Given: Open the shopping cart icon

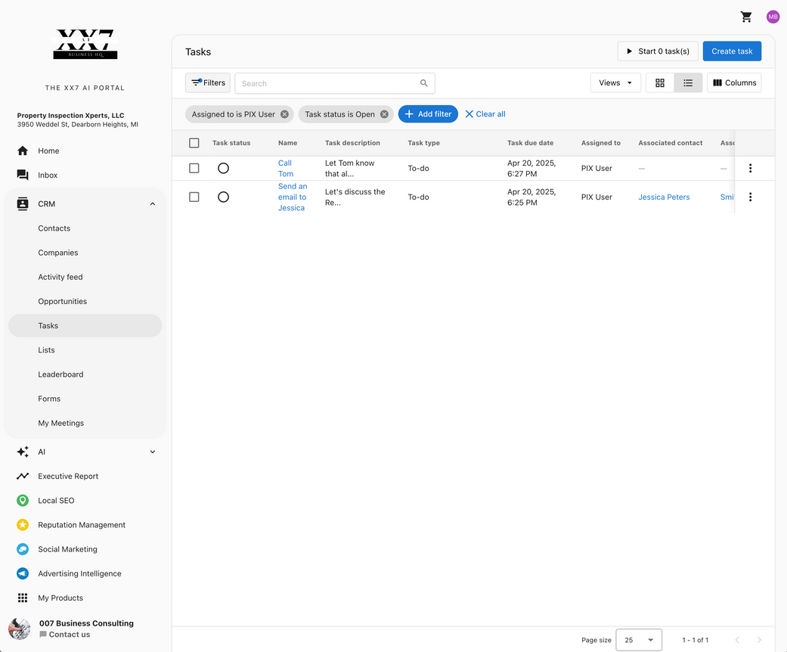Looking at the screenshot, I should coord(746,17).
